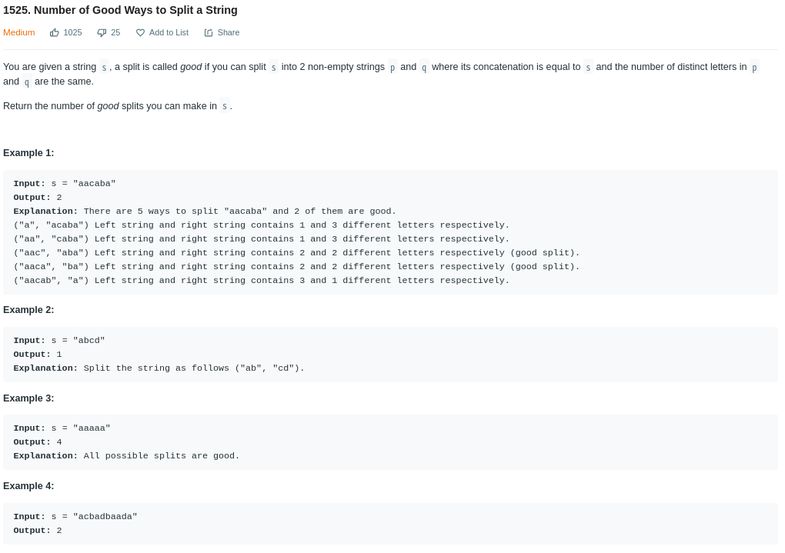Click the Medium difficulty label
The width and height of the screenshot is (785, 553).
point(19,32)
